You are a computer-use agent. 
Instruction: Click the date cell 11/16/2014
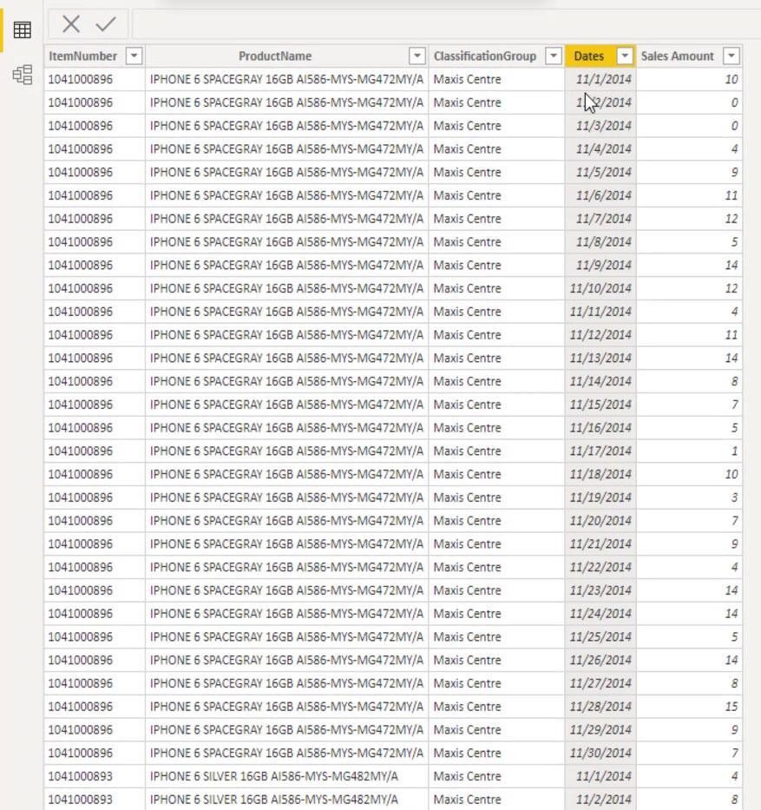pos(600,428)
